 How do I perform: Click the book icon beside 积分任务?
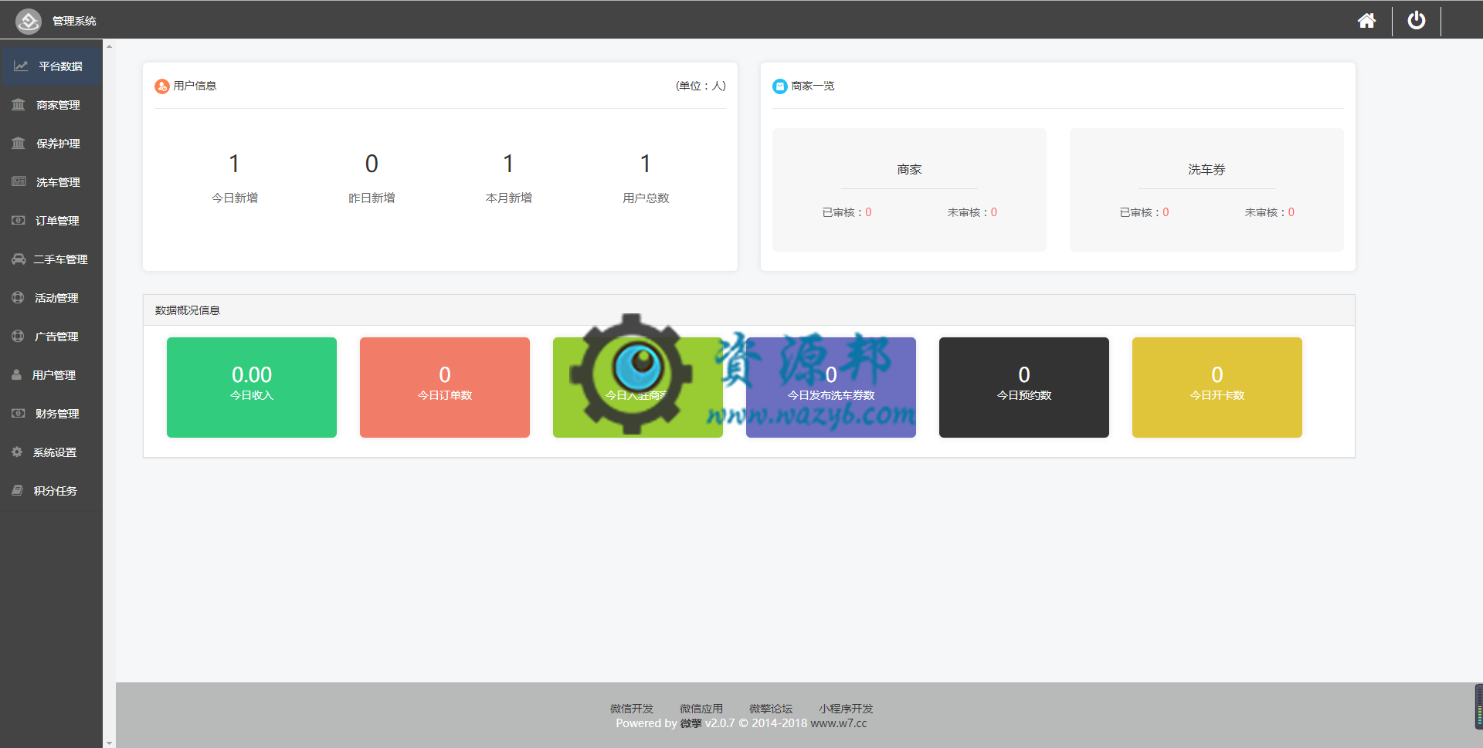[x=17, y=490]
